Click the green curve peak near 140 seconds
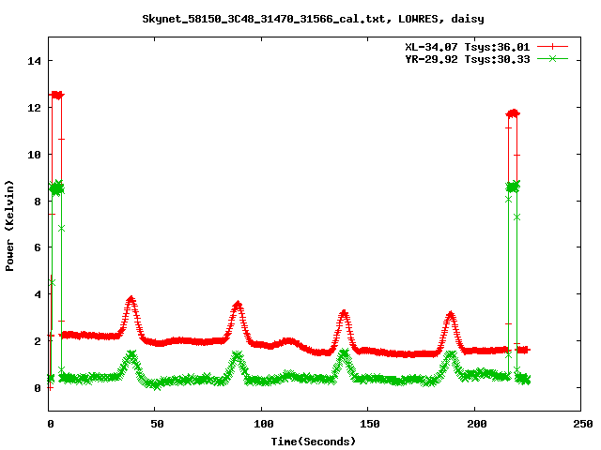Viewport: 601px width, 450px height. point(344,352)
